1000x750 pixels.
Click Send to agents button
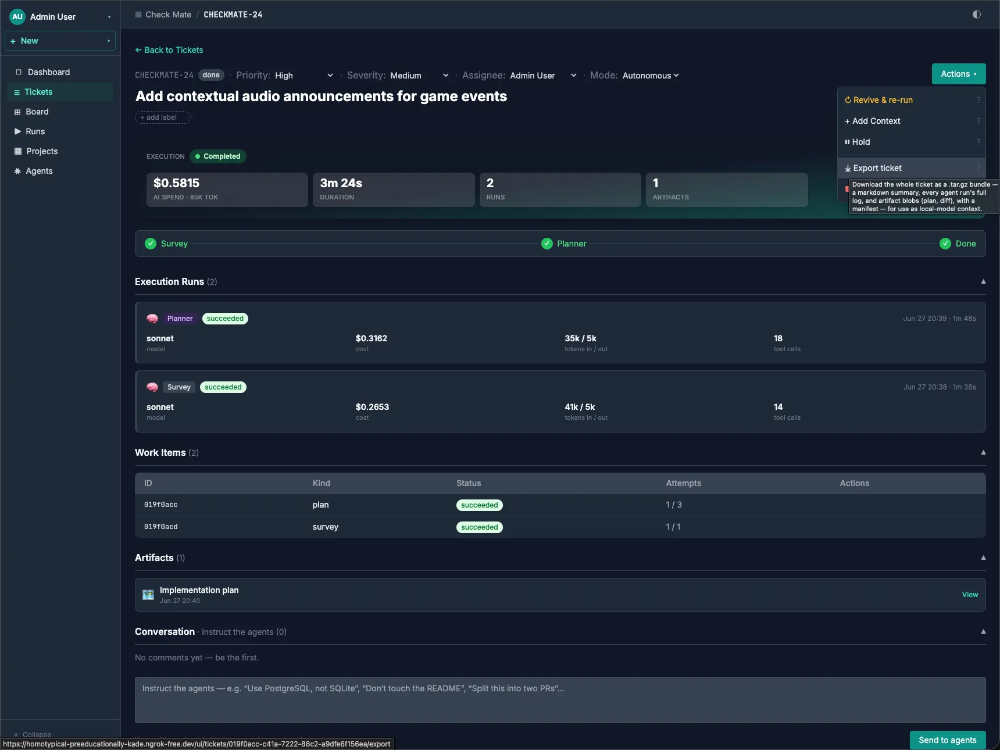coord(948,740)
